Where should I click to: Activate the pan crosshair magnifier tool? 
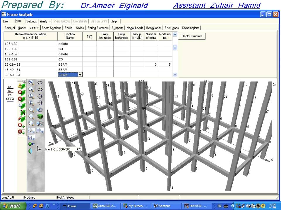[31, 123]
